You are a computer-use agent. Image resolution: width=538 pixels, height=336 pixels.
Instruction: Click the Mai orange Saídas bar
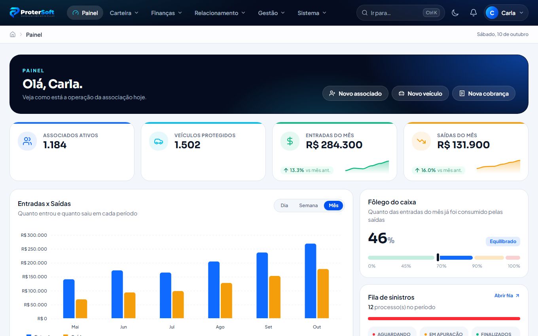[x=81, y=309]
